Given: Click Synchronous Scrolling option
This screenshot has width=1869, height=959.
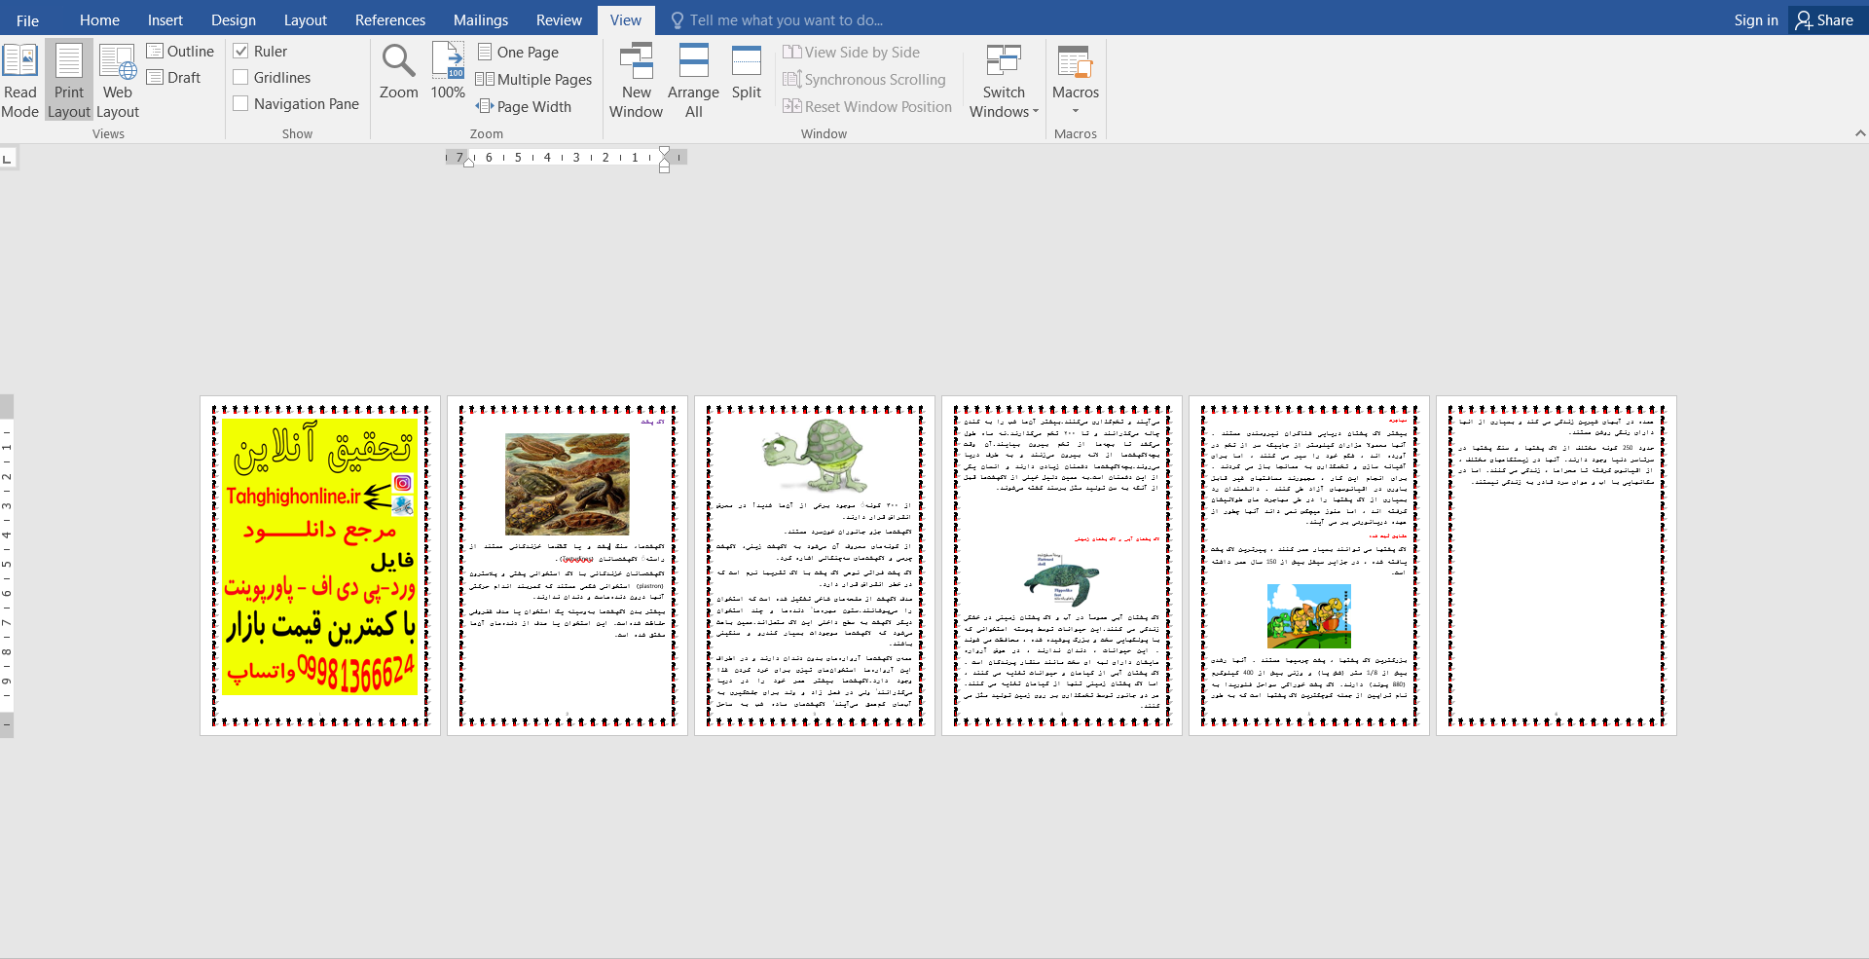Looking at the screenshot, I should click(x=864, y=79).
